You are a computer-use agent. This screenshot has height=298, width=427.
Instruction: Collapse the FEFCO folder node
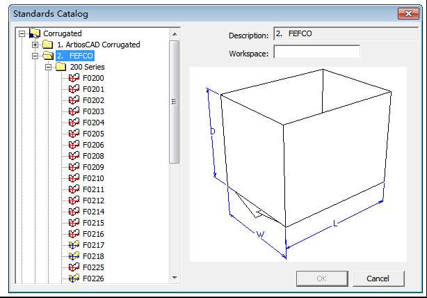pos(35,56)
